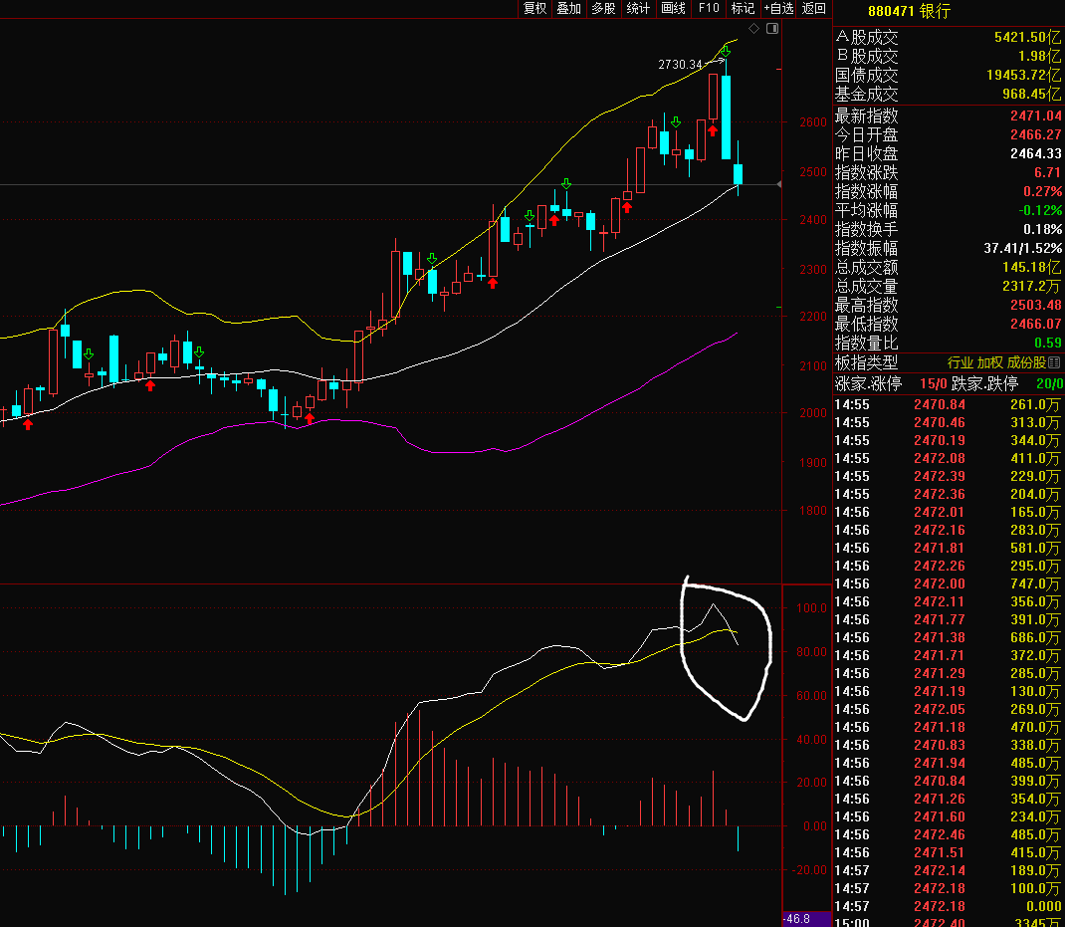
Task: Click the red buy arrow under 2730.34 peak candle
Action: (x=714, y=129)
